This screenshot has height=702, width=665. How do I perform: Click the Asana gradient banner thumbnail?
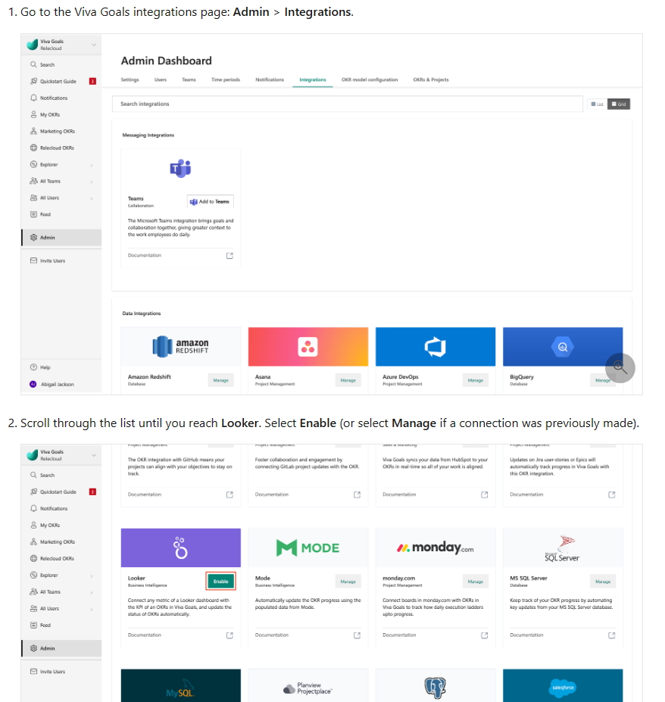(x=308, y=347)
